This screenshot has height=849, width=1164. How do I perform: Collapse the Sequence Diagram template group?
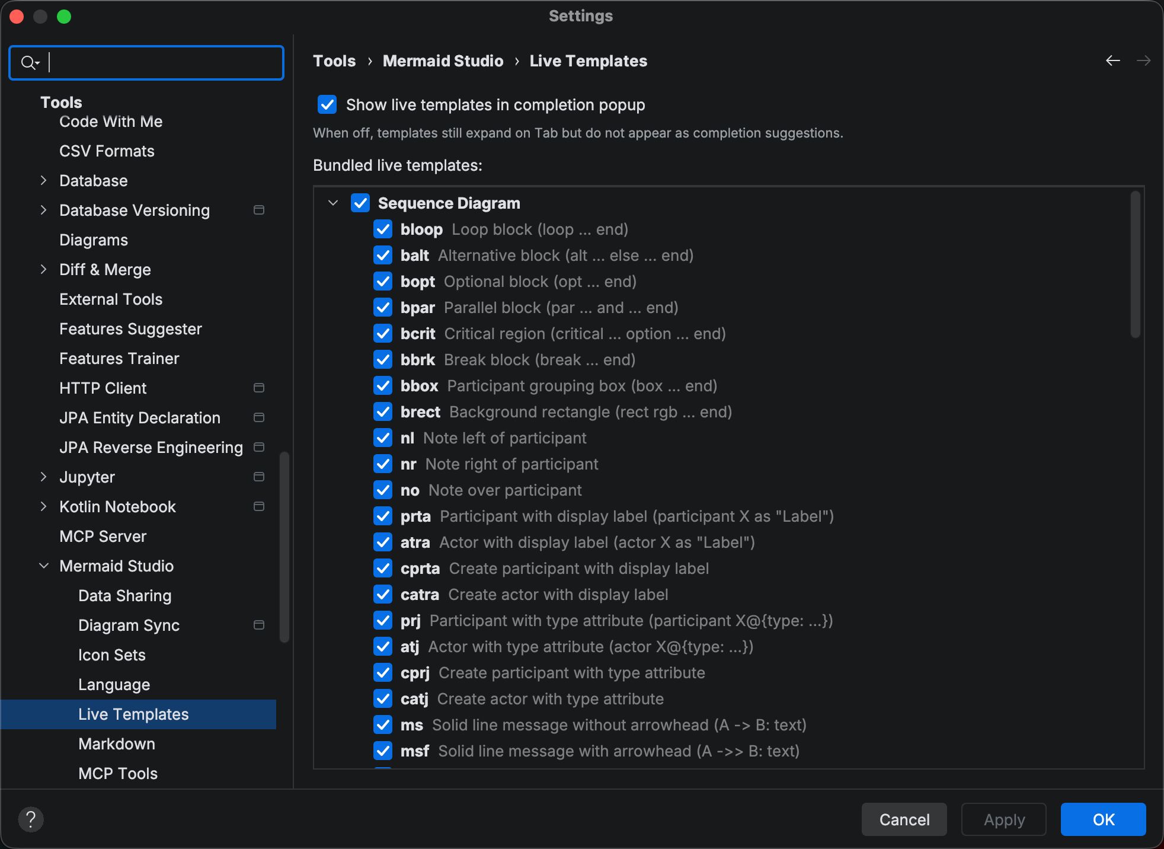tap(333, 203)
